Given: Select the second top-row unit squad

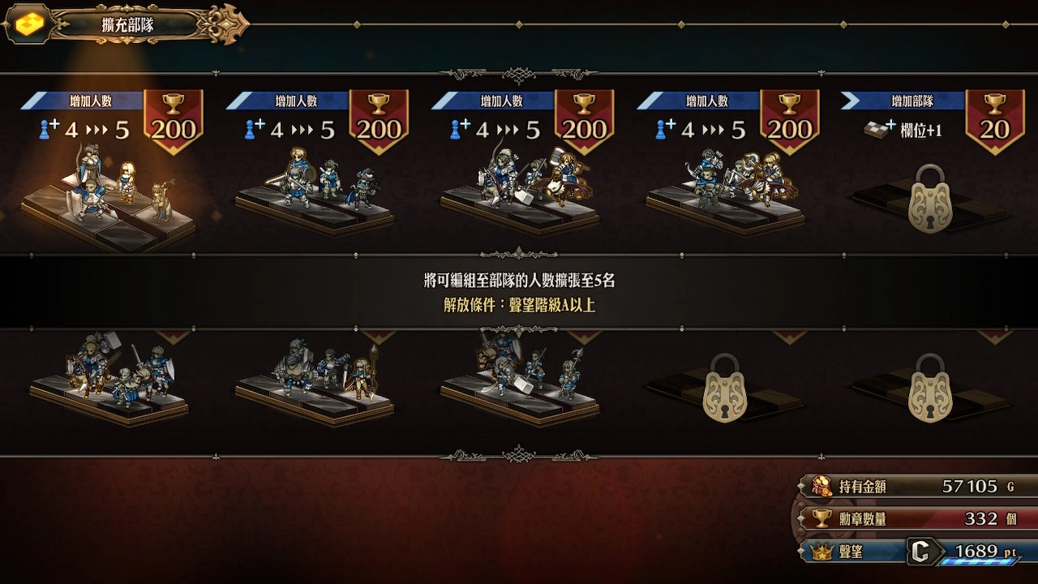Looking at the screenshot, I should (315, 193).
